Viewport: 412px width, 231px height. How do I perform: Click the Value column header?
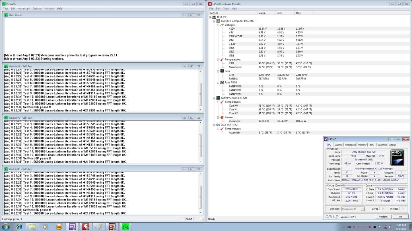266,13
